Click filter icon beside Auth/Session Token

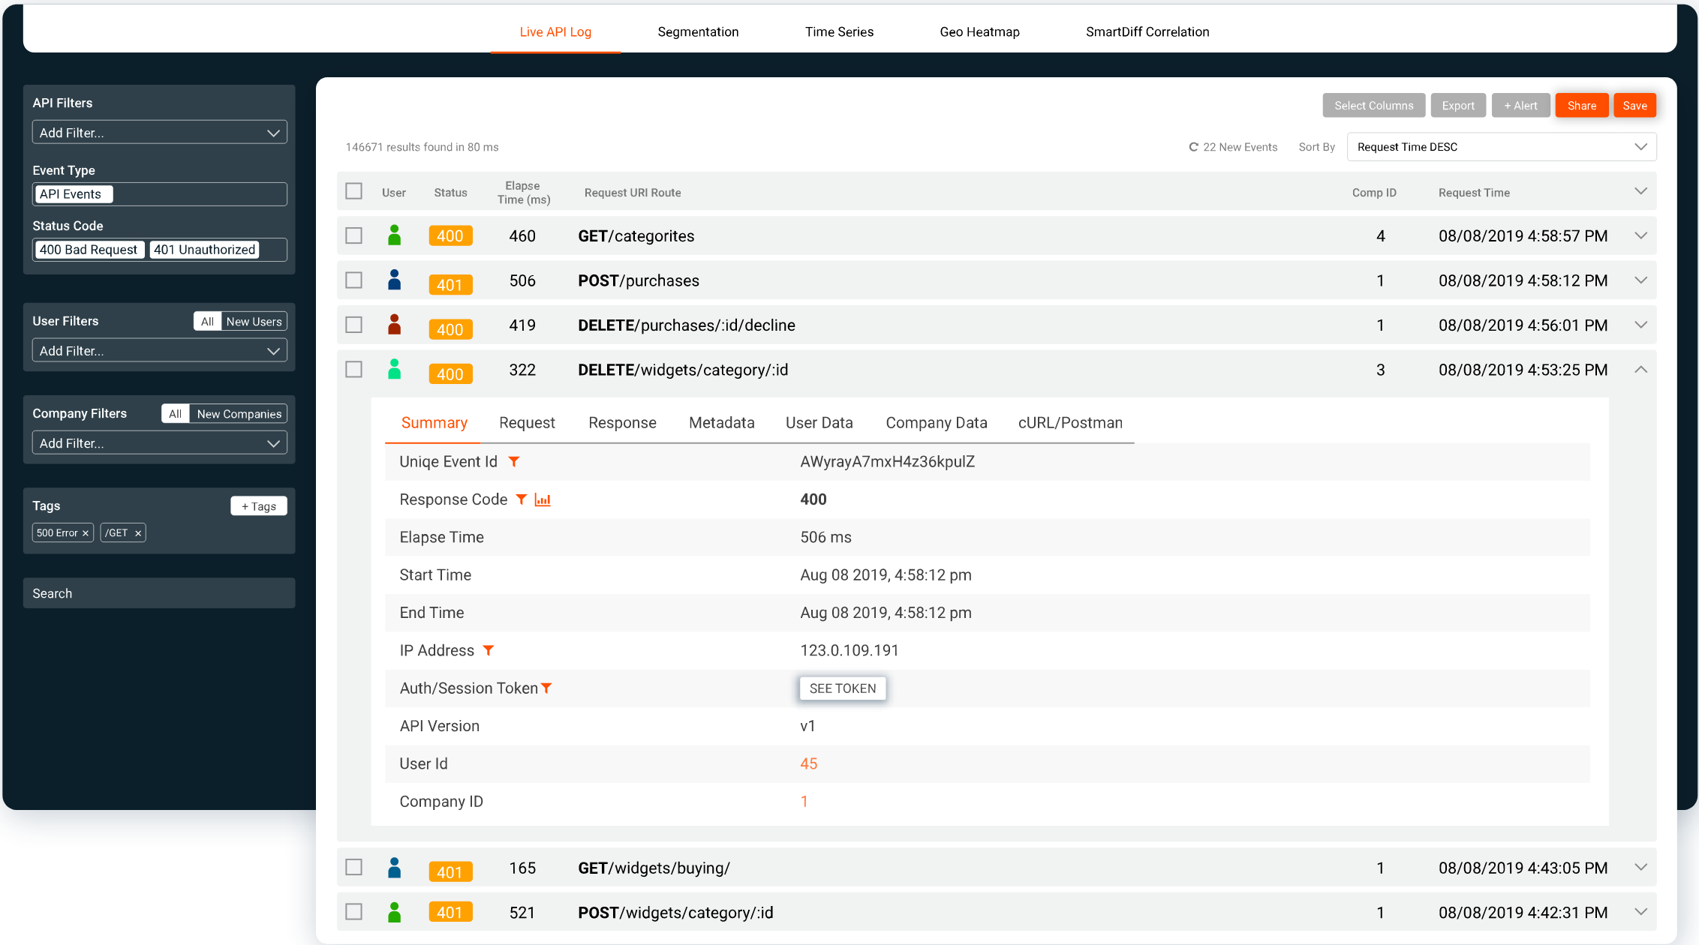pyautogui.click(x=546, y=688)
